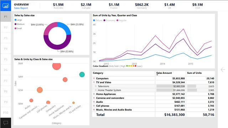The image size is (228, 128).
Task: Click the USA $9.1M card
Action: tap(197, 6)
